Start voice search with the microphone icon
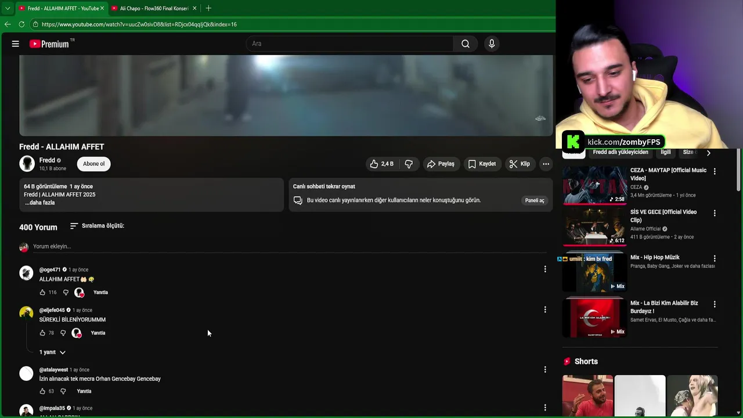Image resolution: width=743 pixels, height=418 pixels. pyautogui.click(x=492, y=44)
